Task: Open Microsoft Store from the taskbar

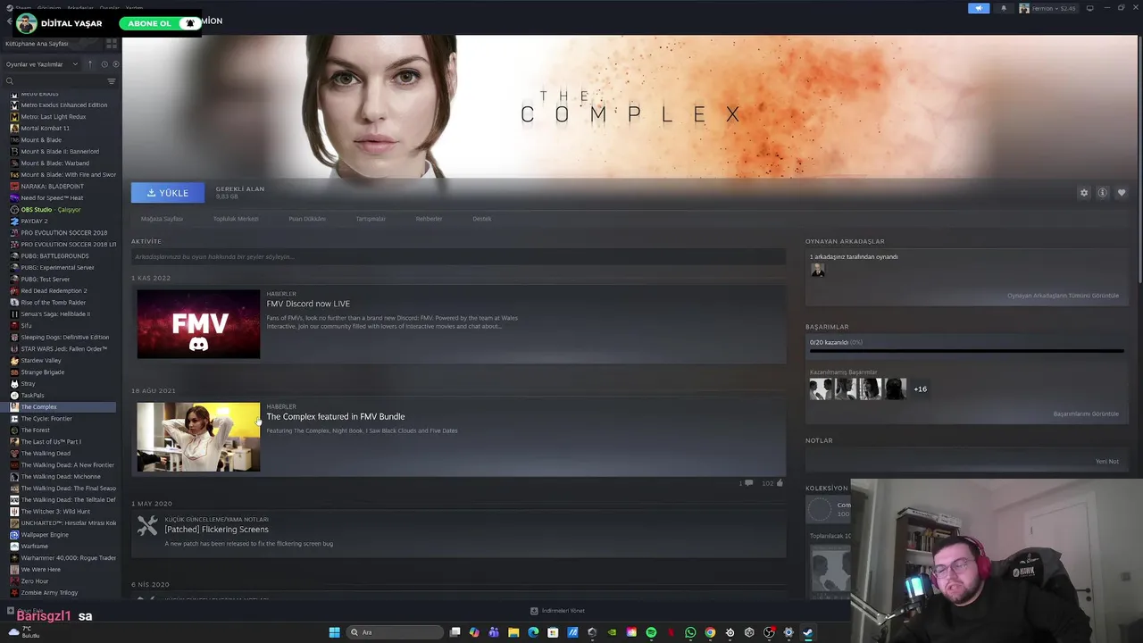Action: click(x=553, y=632)
